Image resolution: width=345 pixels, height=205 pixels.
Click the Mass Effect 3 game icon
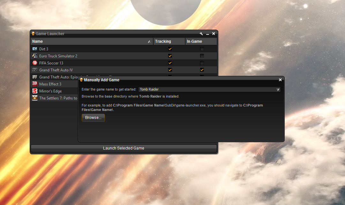tap(35, 84)
